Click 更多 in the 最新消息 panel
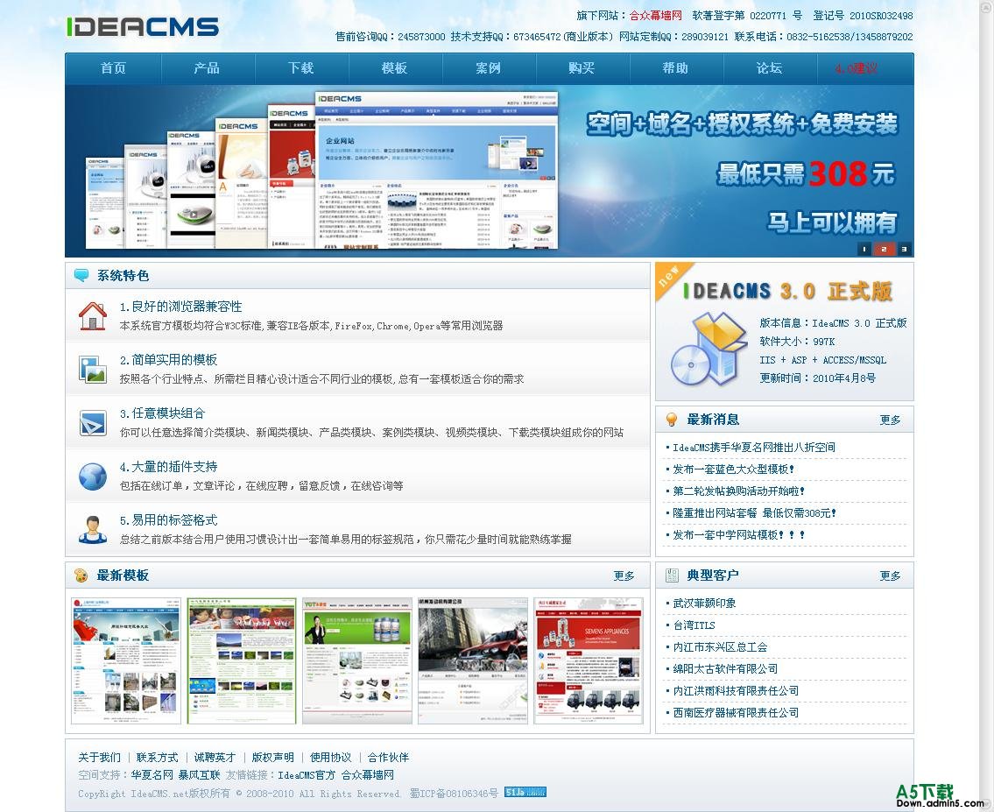994x812 pixels. [x=890, y=420]
